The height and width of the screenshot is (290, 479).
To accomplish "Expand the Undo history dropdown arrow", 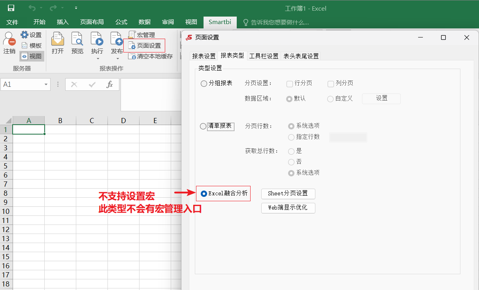I will pyautogui.click(x=41, y=8).
